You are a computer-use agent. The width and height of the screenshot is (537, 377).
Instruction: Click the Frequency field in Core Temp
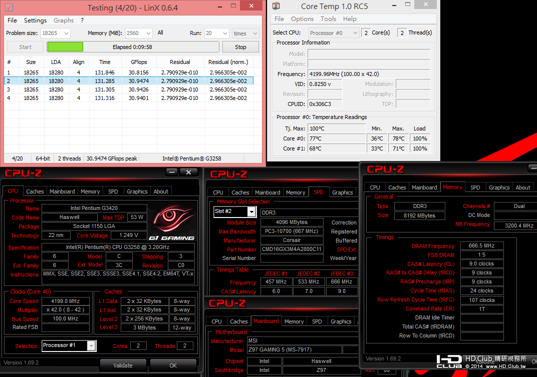click(369, 74)
